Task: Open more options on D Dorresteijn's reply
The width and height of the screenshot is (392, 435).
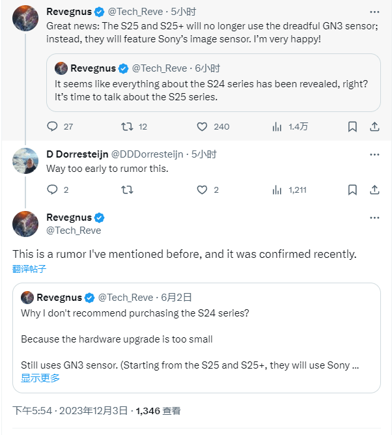Action: (x=374, y=155)
